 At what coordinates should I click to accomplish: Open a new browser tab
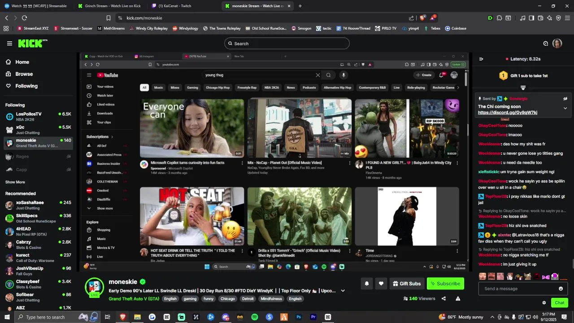tap(300, 6)
